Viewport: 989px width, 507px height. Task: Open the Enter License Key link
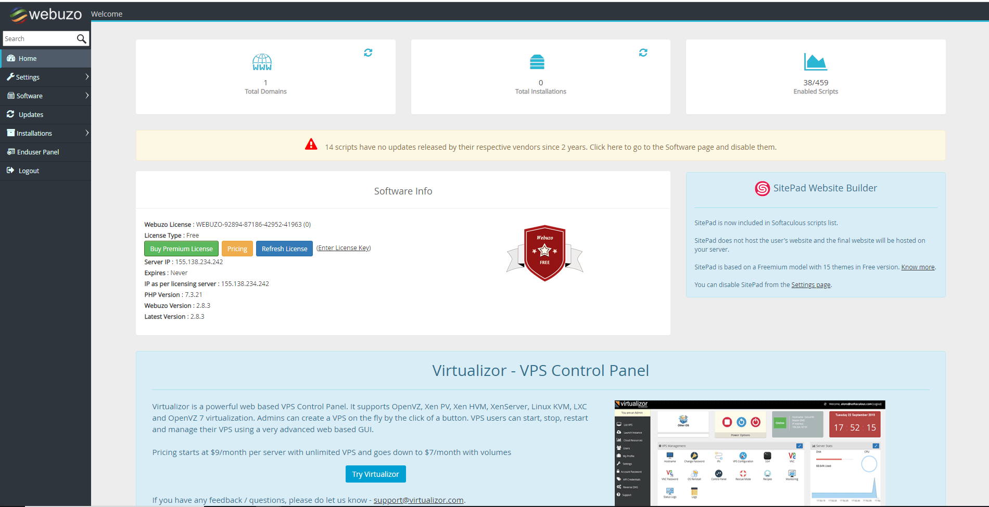[344, 248]
